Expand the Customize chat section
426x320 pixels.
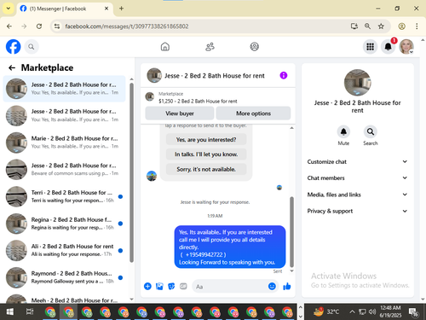tap(357, 161)
